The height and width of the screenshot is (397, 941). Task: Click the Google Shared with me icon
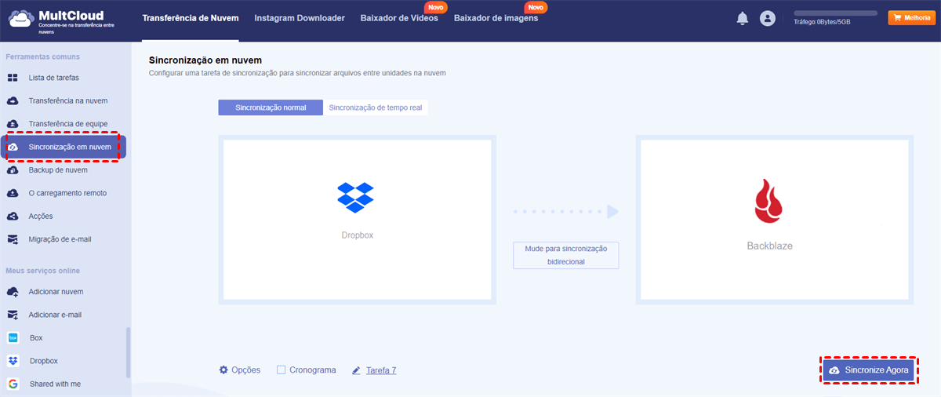pyautogui.click(x=13, y=384)
